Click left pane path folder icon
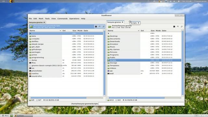The width and height of the screenshot is (208, 117). [31, 27]
